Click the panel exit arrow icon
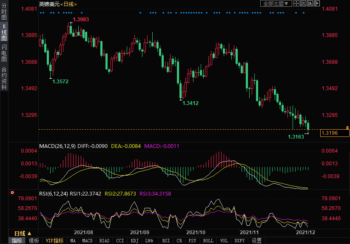The image size is (350, 244). click(317, 3)
